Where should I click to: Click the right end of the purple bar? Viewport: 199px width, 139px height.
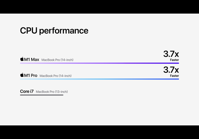pyautogui.click(x=178, y=63)
